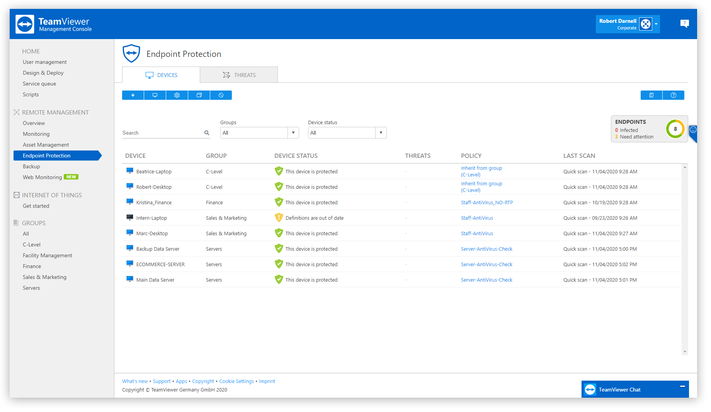Select the Sales & Marketing group in sidebar
Screen dimensions: 711x412
click(x=44, y=277)
